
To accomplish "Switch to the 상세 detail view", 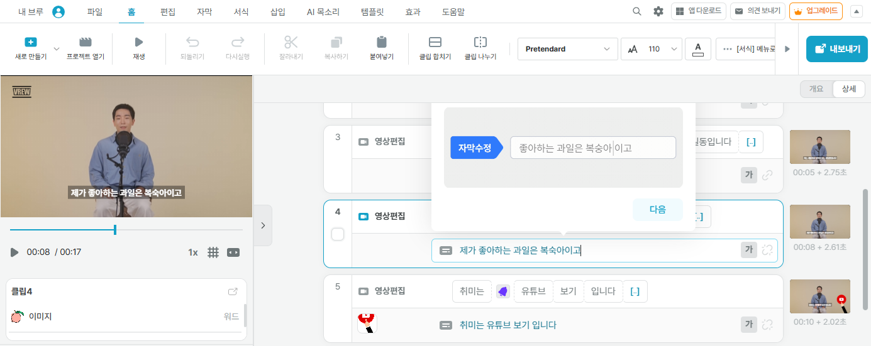I will click(848, 89).
